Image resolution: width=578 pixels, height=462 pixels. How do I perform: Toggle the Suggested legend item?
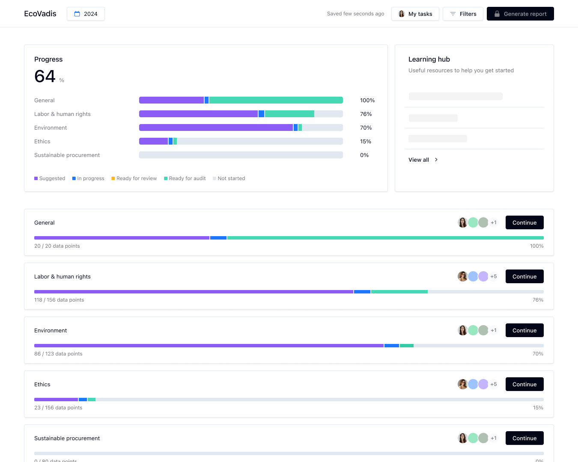click(x=50, y=178)
